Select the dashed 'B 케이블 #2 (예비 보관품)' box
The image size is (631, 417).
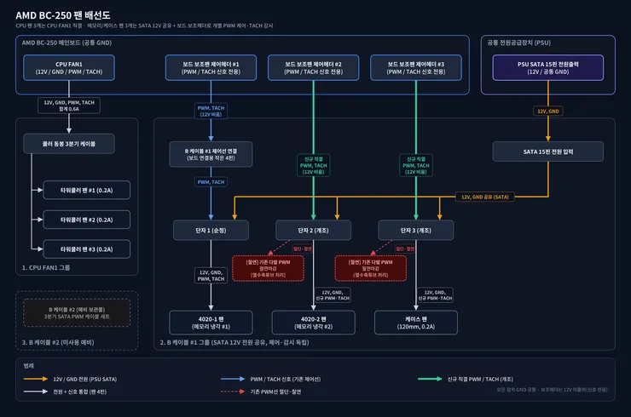point(77,313)
